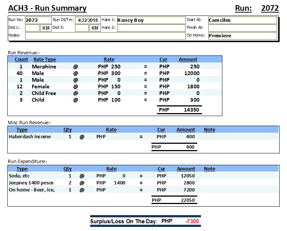Select the Child Free revenue row
287x231 pixels.
(x=44, y=93)
